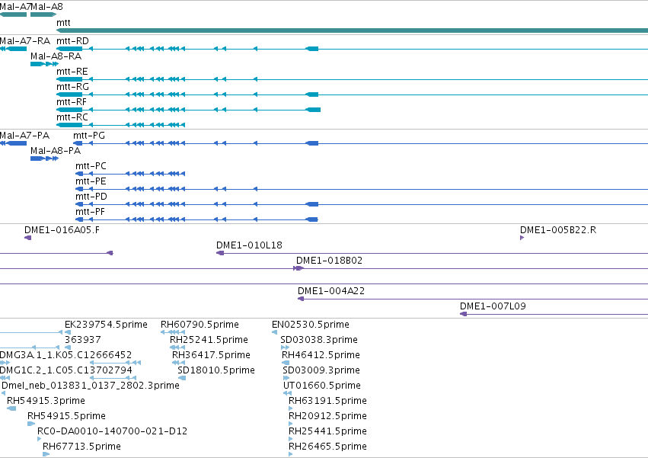The width and height of the screenshot is (648, 458).
Task: Click the RH54915.3prime EST label
Action: click(x=46, y=401)
